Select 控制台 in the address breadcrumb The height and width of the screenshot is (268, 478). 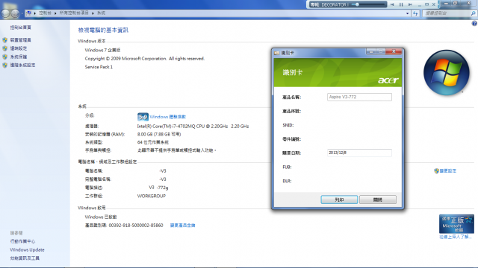click(x=45, y=13)
